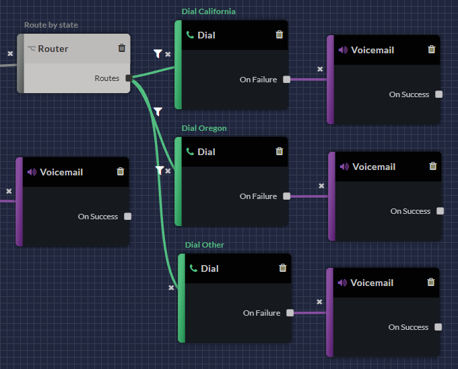Select the "Dial" title under Dial California
The height and width of the screenshot is (369, 458).
coord(206,35)
